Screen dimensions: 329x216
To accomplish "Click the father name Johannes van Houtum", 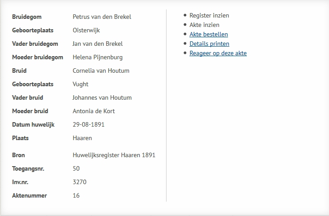I will [102, 97].
